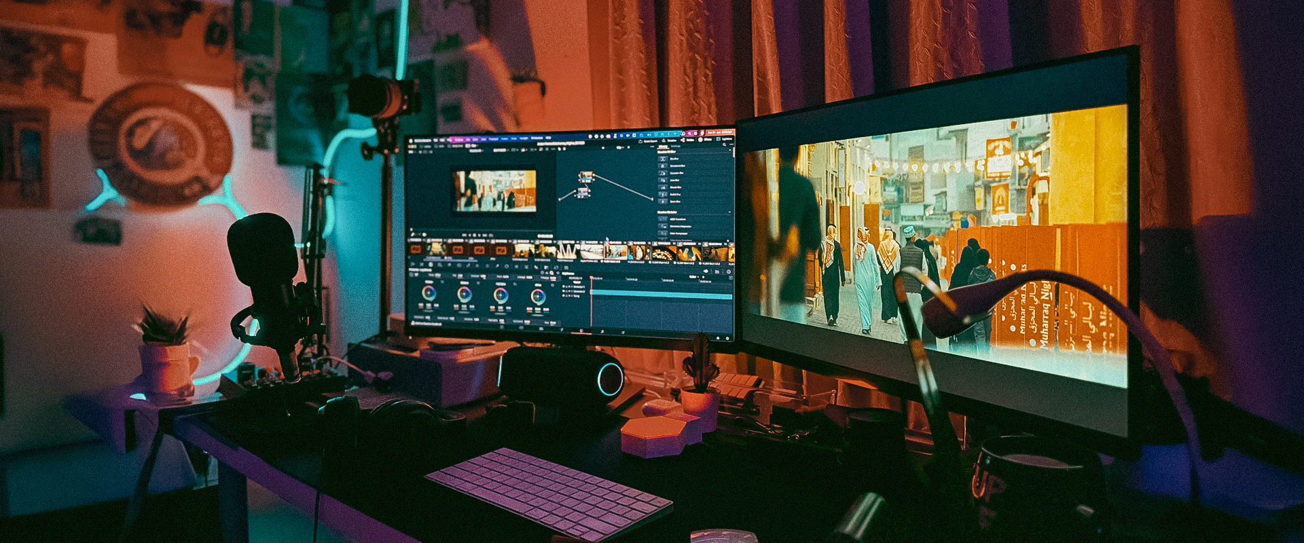
Task: Select node 01 in node graph
Action: [x=583, y=193]
